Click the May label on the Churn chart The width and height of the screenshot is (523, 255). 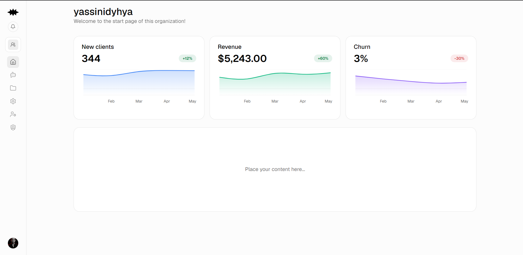tap(464, 101)
